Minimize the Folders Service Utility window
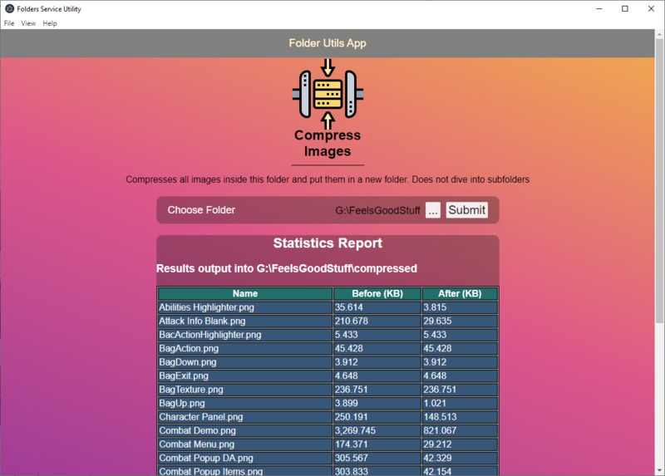The width and height of the screenshot is (665, 476). [x=598, y=8]
